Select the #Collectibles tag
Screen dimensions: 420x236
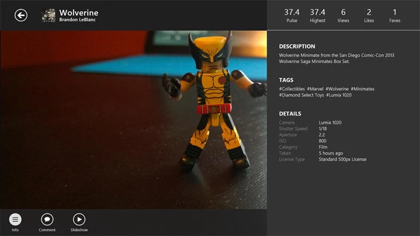coord(291,89)
